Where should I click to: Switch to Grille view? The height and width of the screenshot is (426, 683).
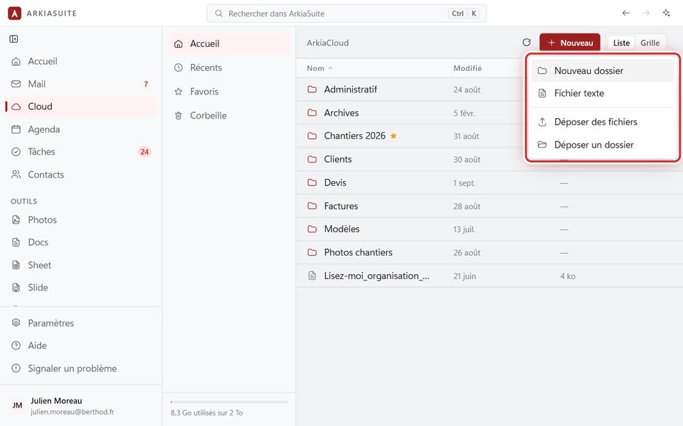(650, 43)
